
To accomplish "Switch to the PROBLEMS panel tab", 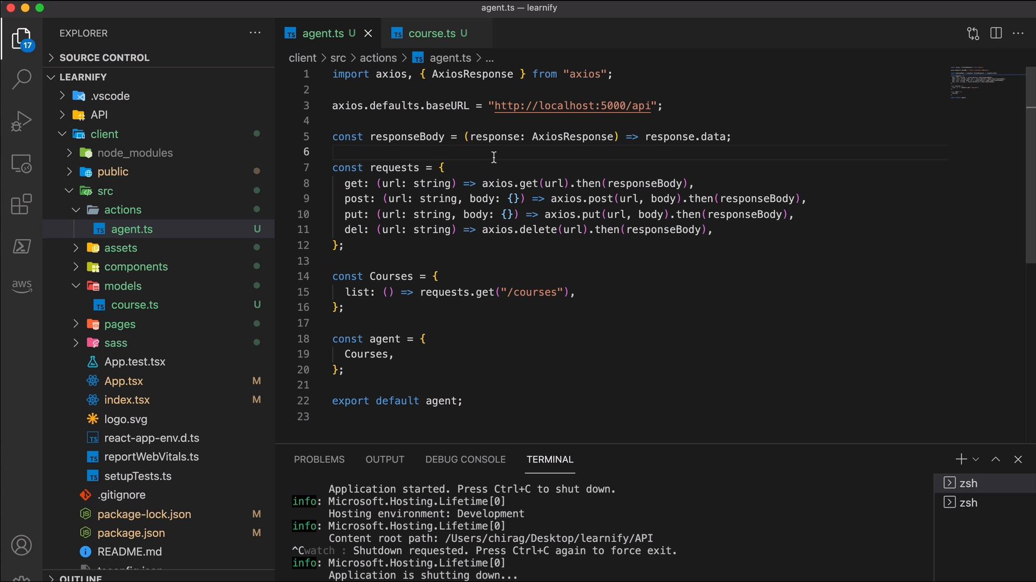I will 319,459.
